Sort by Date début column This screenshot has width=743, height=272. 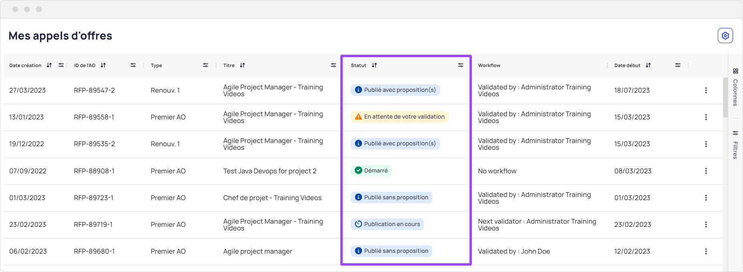(648, 65)
